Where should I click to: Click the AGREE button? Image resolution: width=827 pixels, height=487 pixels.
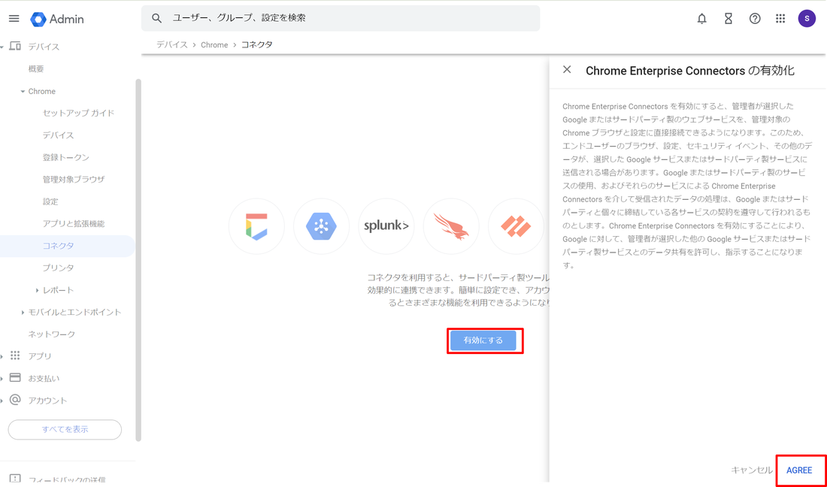click(x=798, y=470)
